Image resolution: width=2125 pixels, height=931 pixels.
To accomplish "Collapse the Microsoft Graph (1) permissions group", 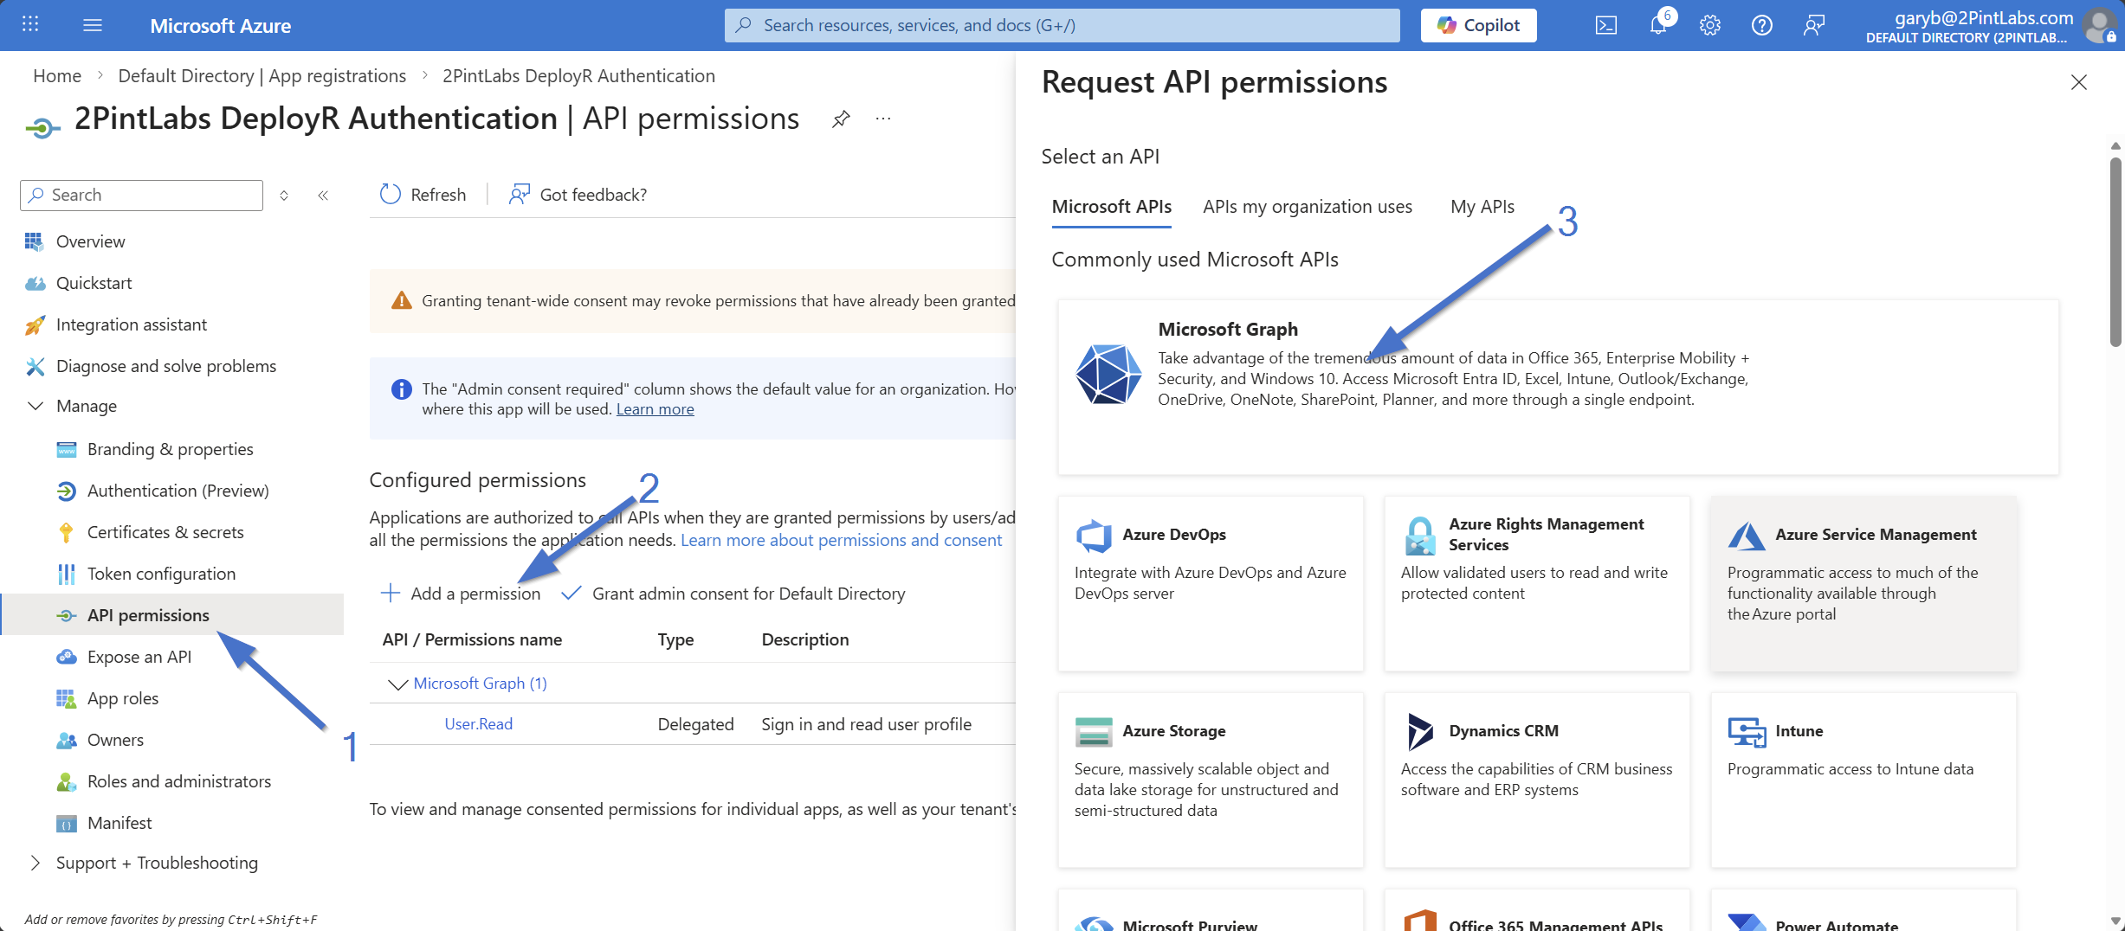I will click(x=397, y=684).
